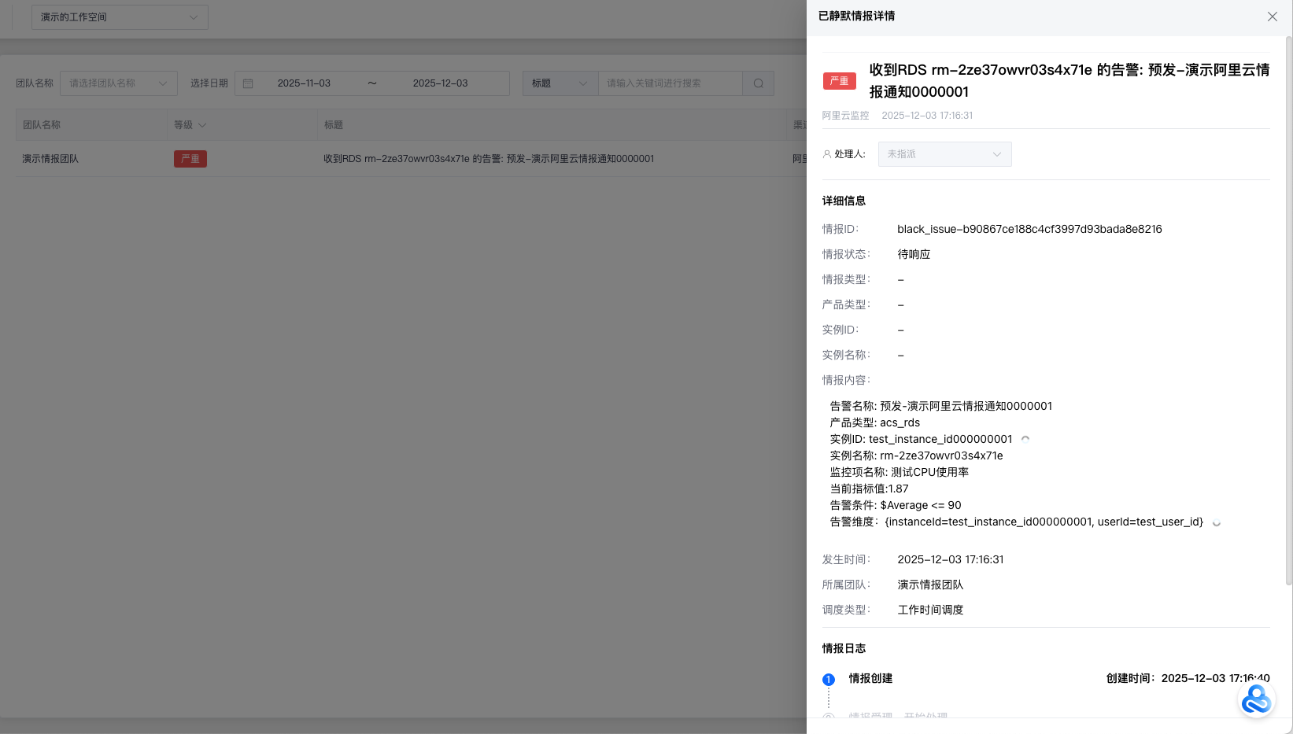Open the 处理人 未指派 assignee dropdown
Screen dimensions: 1293x734
tap(944, 154)
